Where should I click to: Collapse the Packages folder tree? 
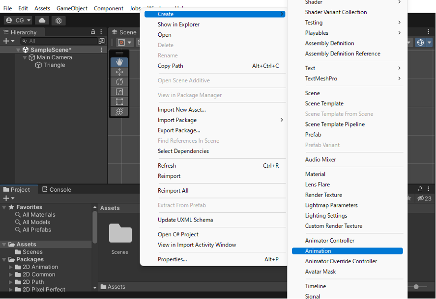pyautogui.click(x=4, y=260)
